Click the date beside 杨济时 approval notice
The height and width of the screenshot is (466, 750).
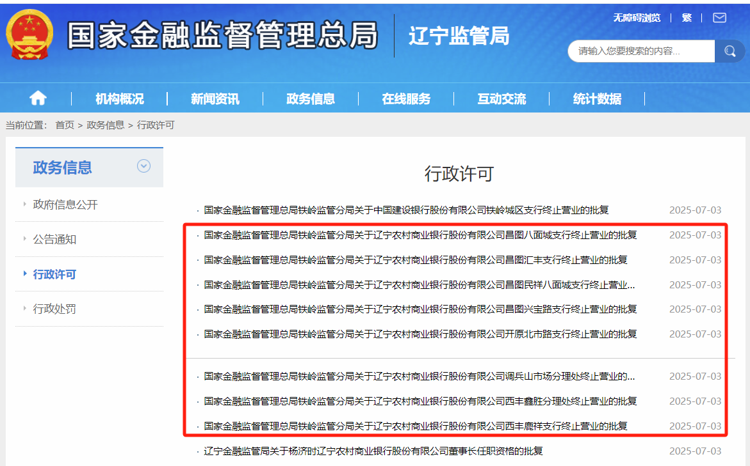pos(695,451)
